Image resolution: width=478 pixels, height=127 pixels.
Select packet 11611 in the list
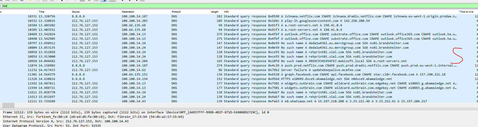click(239, 92)
